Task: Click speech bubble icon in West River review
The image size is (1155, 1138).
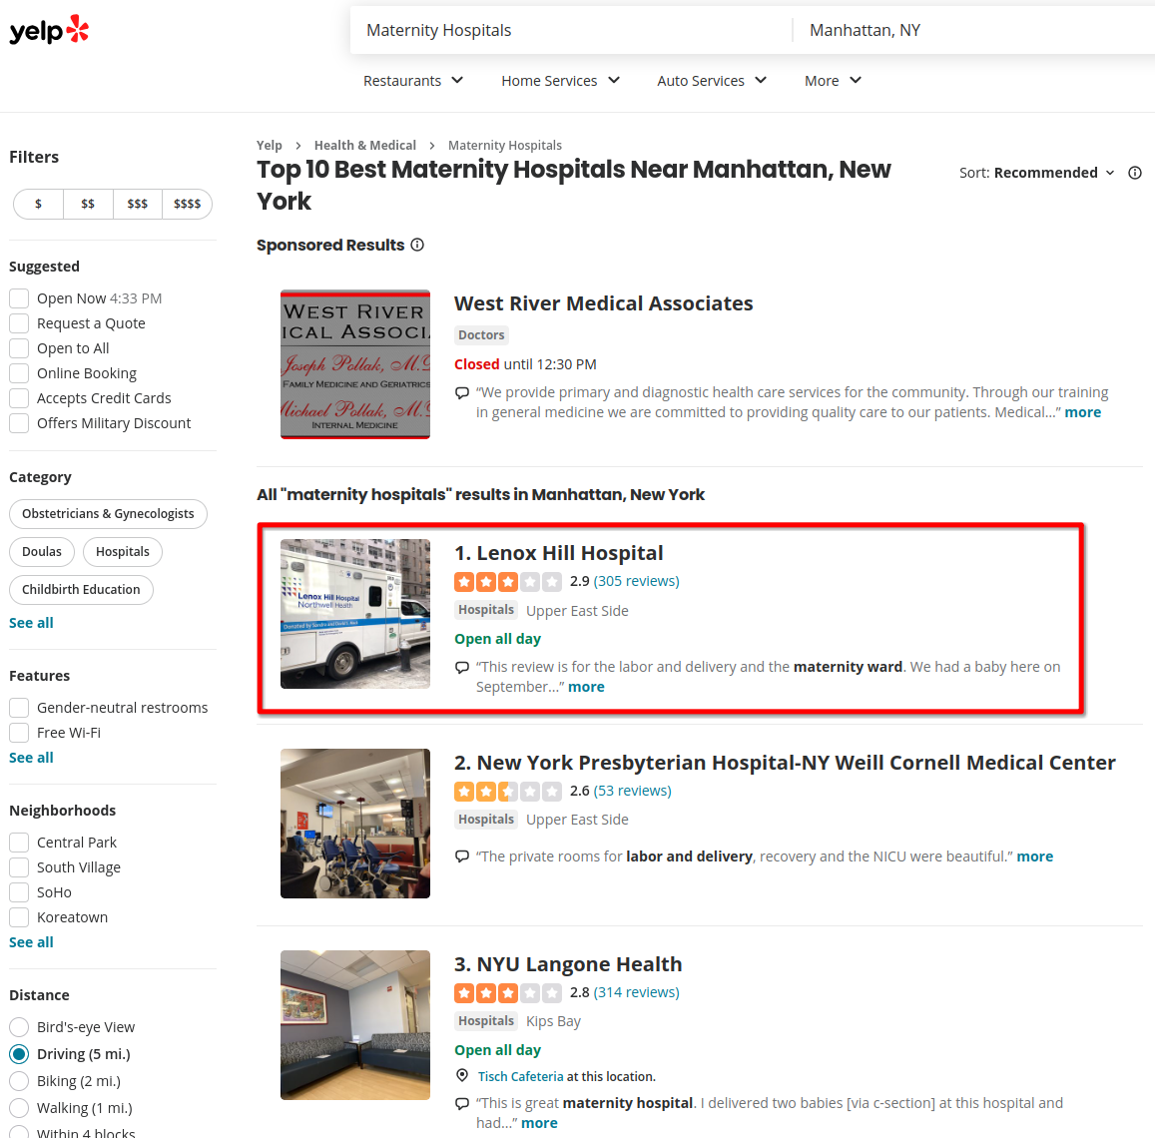Action: click(x=462, y=392)
